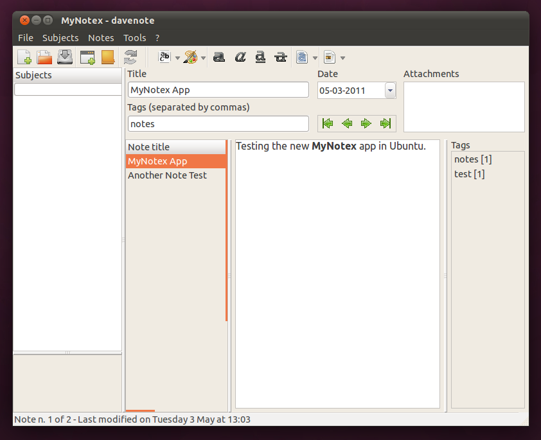Click the sync arrows icon

coord(130,57)
